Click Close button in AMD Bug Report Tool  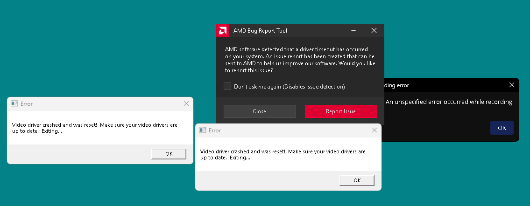point(260,111)
